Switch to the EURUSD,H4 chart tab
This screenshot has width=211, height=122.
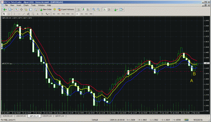[x=8, y=116]
